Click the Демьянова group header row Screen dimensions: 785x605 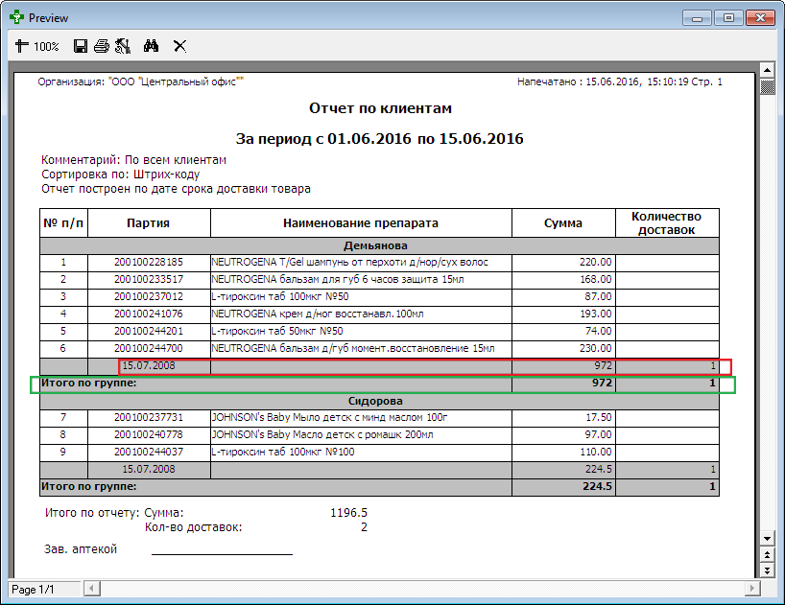tap(379, 245)
